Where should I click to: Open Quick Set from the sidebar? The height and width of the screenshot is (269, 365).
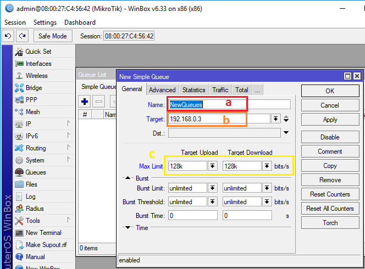(x=44, y=52)
